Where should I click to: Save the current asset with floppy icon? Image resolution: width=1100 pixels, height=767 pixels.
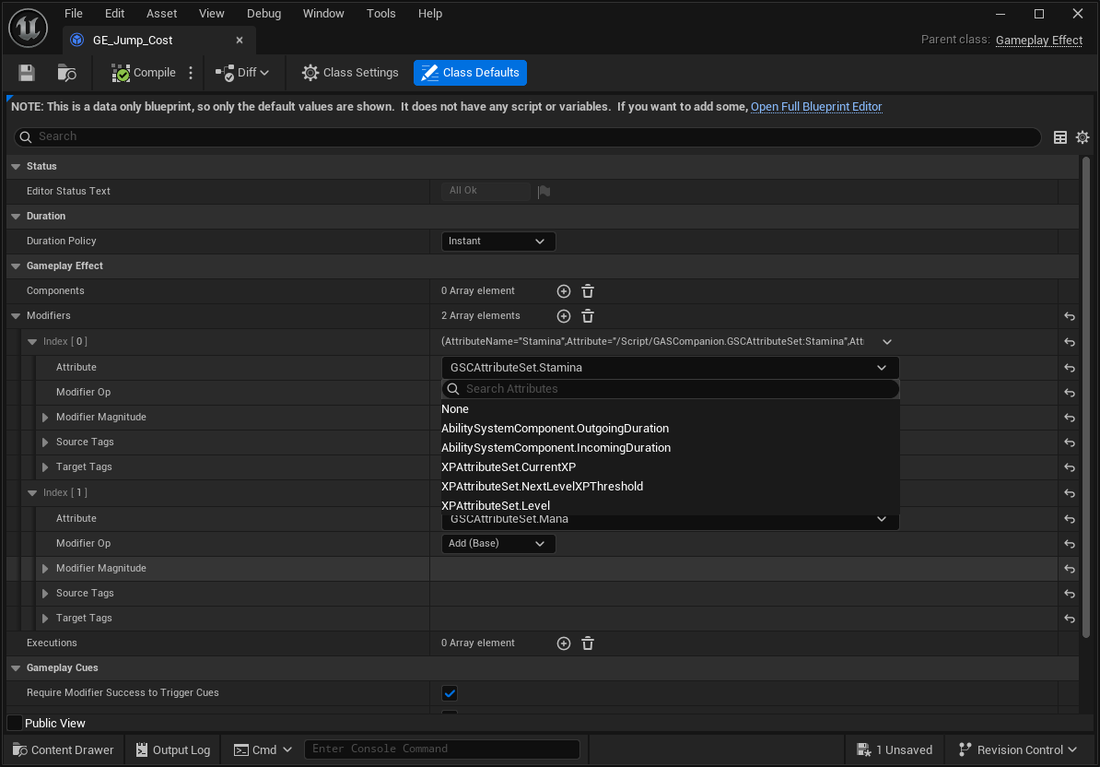pyautogui.click(x=27, y=73)
